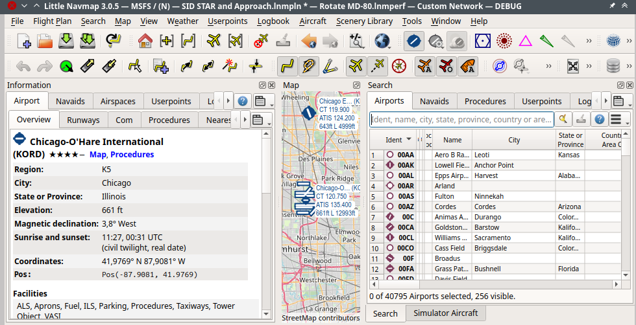Toggle flight plan display on map
Viewport: 636px width, 325px height.
(287, 66)
